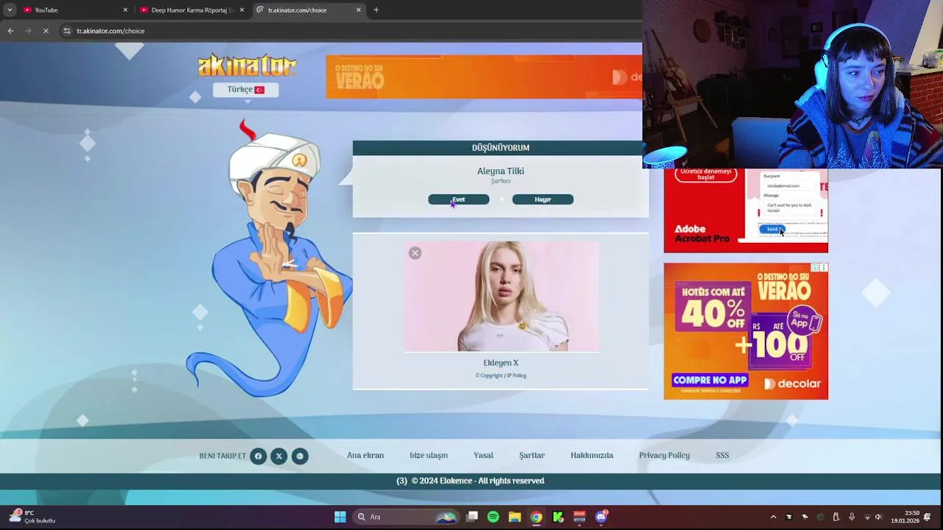Open the tab search dropdown arrow
This screenshot has height=530, width=943.
pyautogui.click(x=10, y=10)
